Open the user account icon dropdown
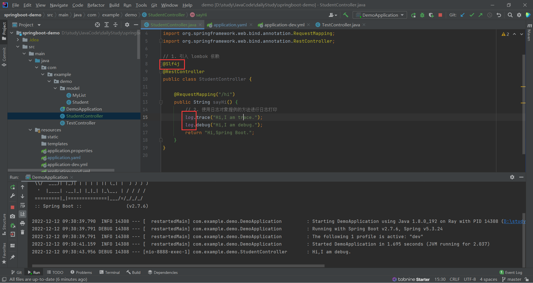The image size is (533, 283). point(333,15)
